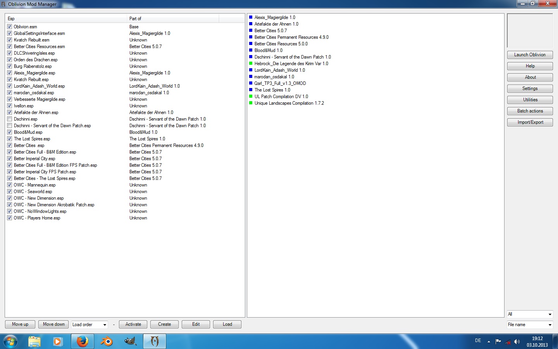Click the Oblivion Mod Manager taskbar icon
The height and width of the screenshot is (349, 558).
tap(155, 342)
